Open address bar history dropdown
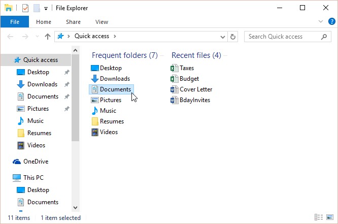The width and height of the screenshot is (338, 224). [x=222, y=37]
